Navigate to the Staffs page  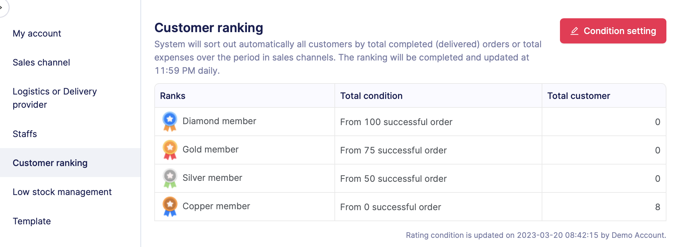coord(25,134)
